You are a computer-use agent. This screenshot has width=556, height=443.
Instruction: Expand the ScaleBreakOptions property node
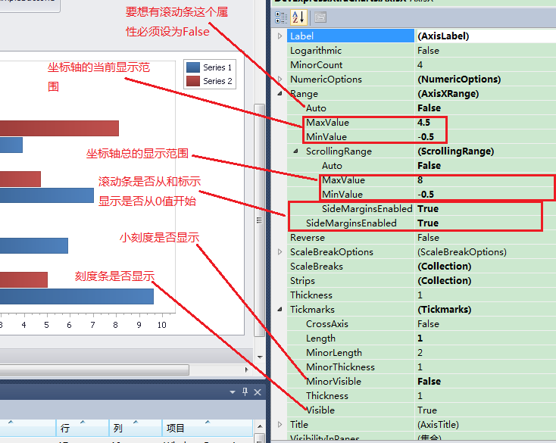point(280,251)
